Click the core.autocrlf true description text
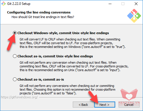 [73, 43]
